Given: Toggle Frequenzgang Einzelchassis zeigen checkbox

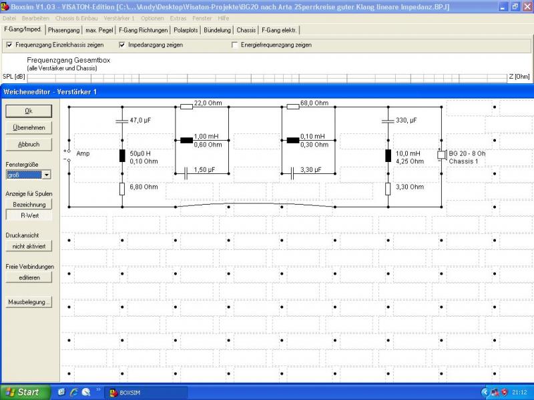Looking at the screenshot, I should [x=9, y=45].
